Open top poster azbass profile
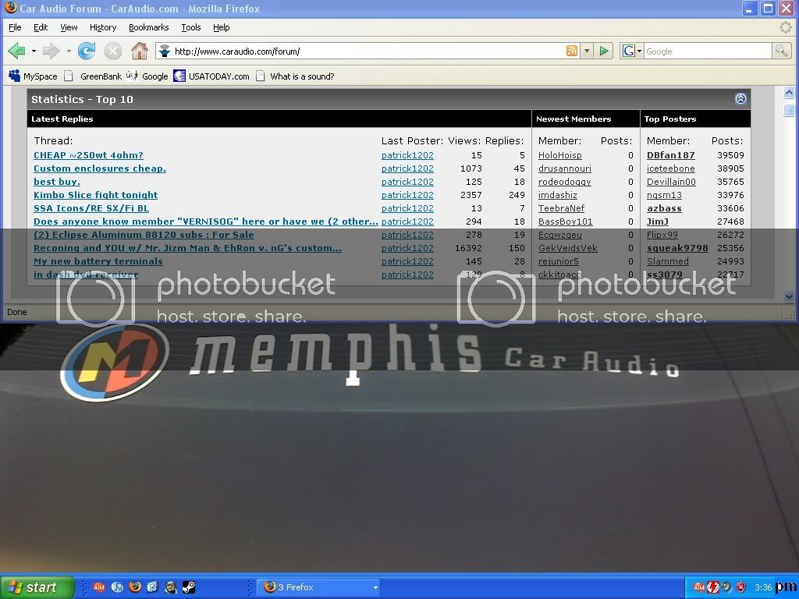799x599 pixels. click(x=664, y=208)
